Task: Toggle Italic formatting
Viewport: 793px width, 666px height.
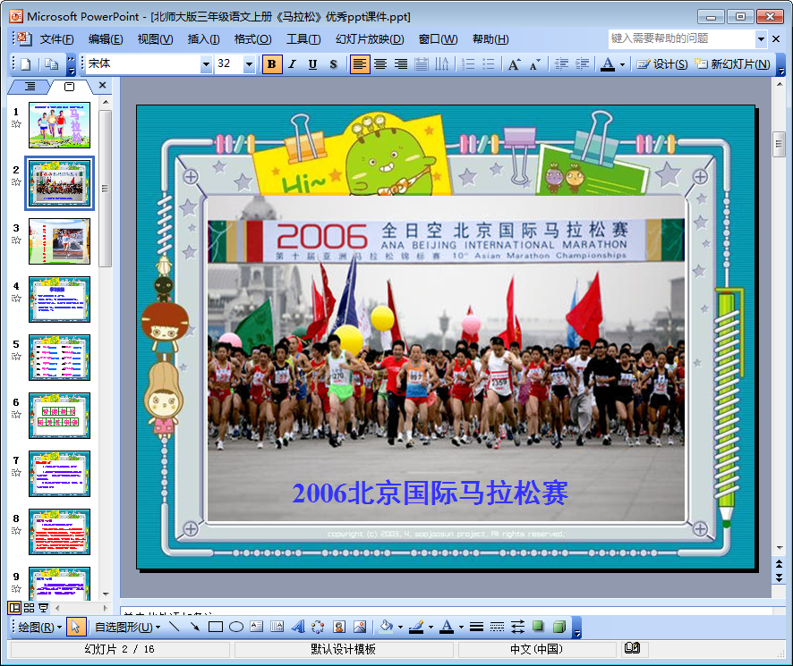Action: click(293, 64)
